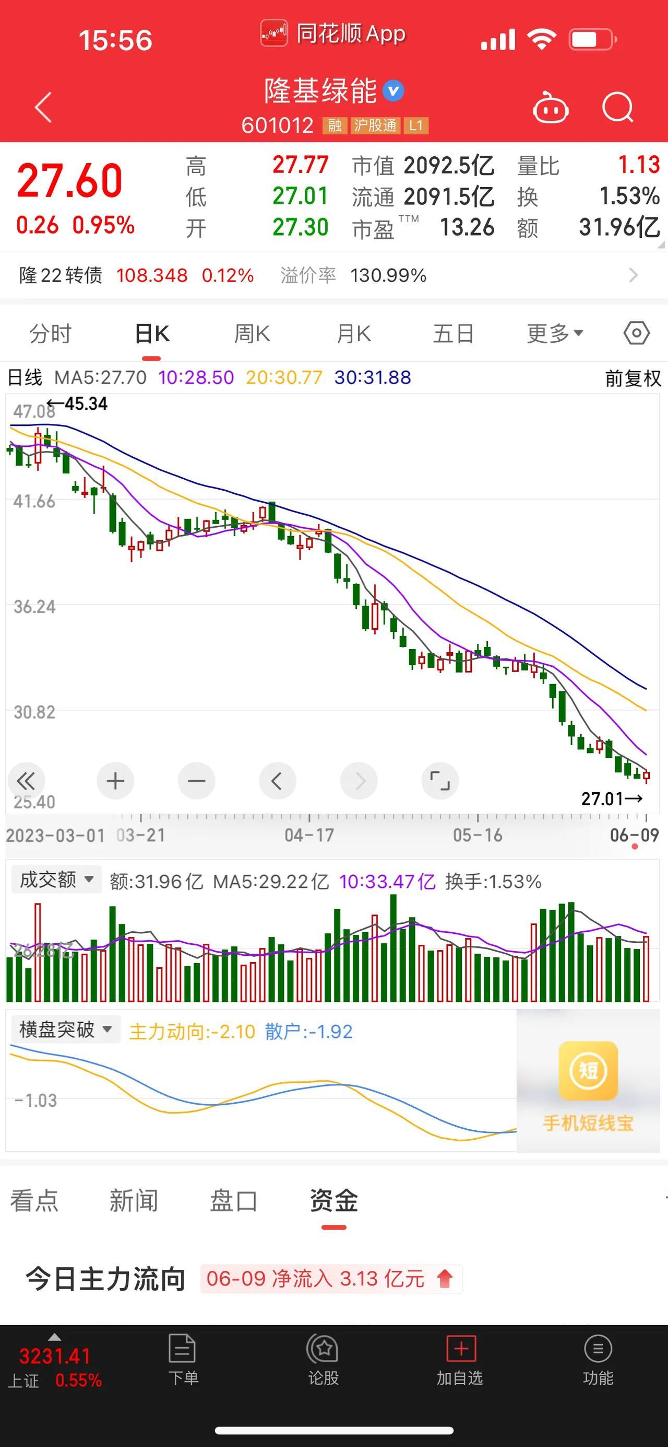Tap the 主力动向:-2.10 label

pyautogui.click(x=192, y=1032)
